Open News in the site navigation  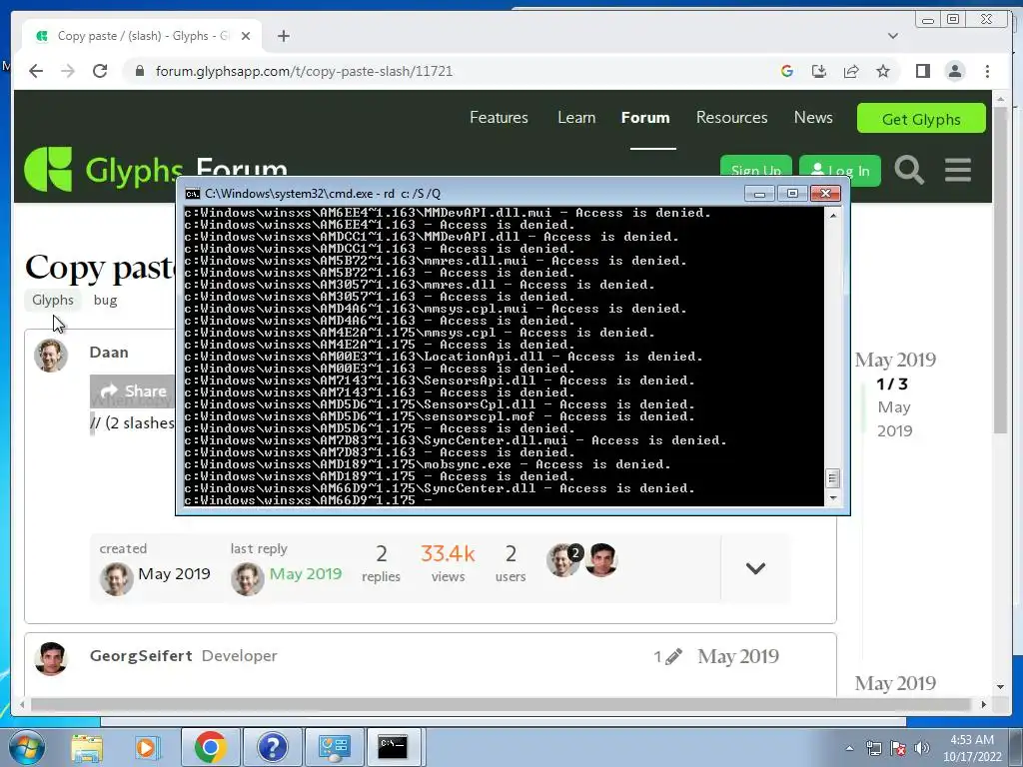tap(813, 118)
